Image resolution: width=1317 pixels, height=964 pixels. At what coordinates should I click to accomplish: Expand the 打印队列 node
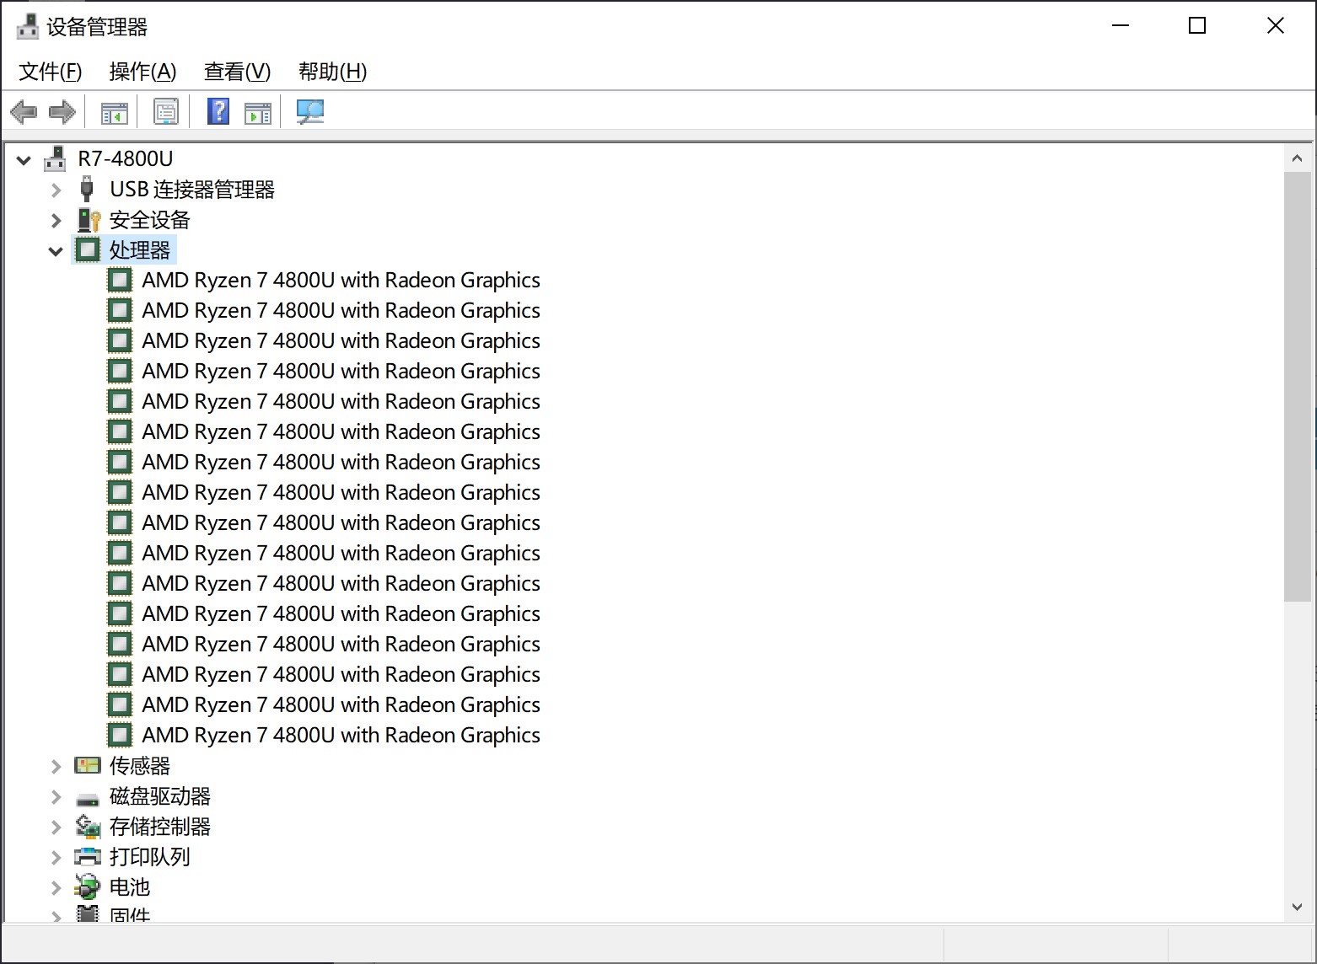tap(56, 857)
